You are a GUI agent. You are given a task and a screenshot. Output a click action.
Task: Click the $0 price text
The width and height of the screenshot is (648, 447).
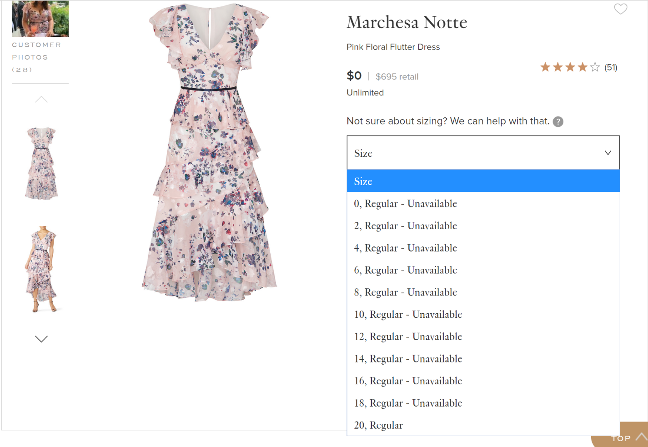pos(354,75)
